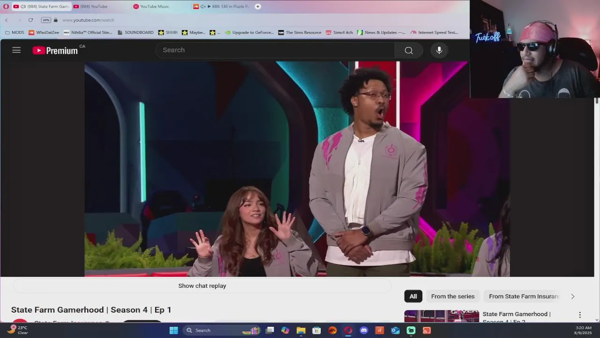Open File Explorer from the taskbar

[x=301, y=330]
